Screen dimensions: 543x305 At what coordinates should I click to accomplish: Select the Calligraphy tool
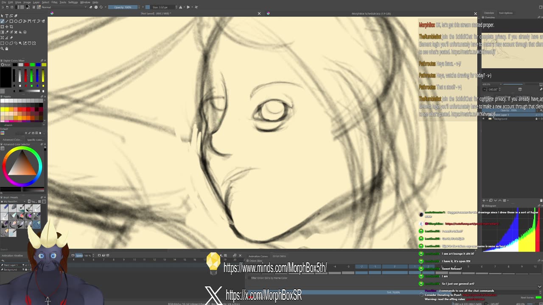(16, 16)
